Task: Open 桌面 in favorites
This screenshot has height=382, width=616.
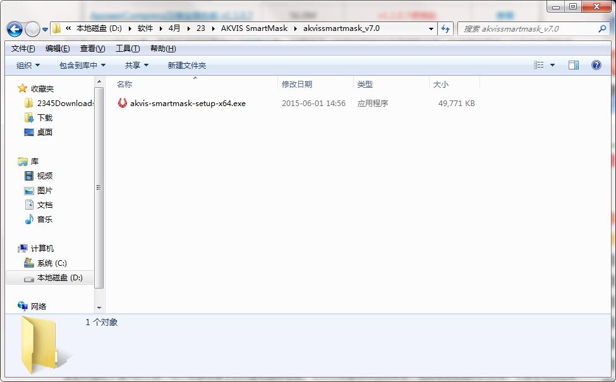Action: (44, 133)
